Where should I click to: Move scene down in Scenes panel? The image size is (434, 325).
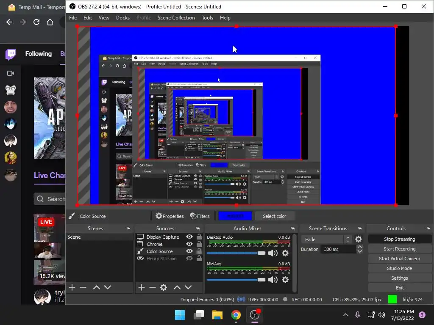coord(108,287)
